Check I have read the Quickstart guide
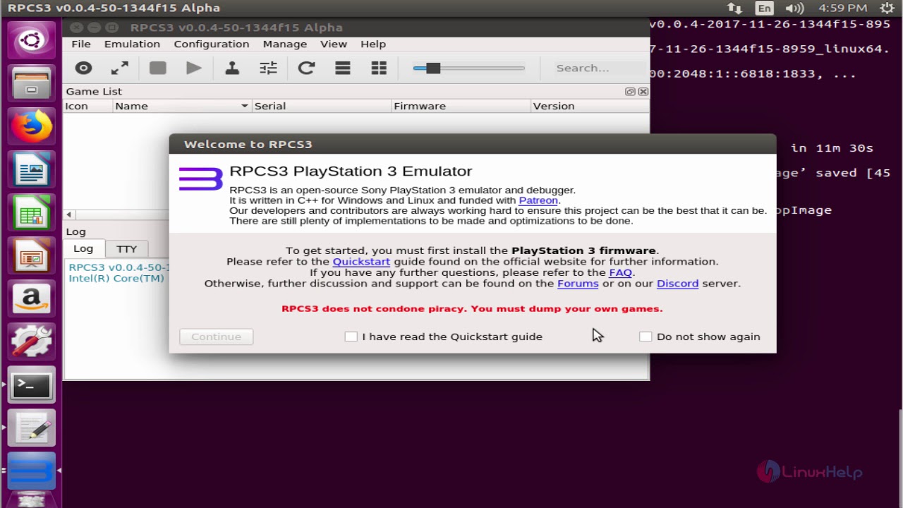 (x=351, y=337)
